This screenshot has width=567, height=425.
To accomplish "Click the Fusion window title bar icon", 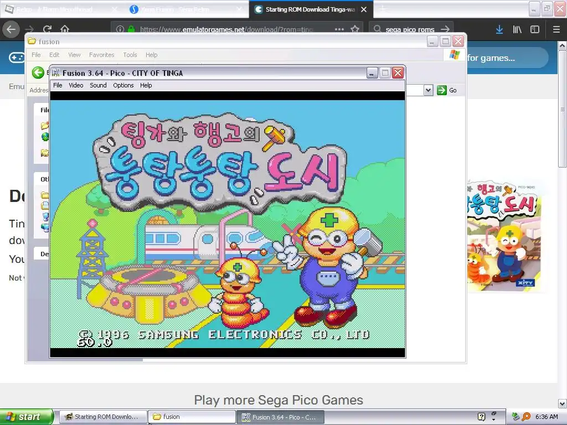I will point(56,73).
